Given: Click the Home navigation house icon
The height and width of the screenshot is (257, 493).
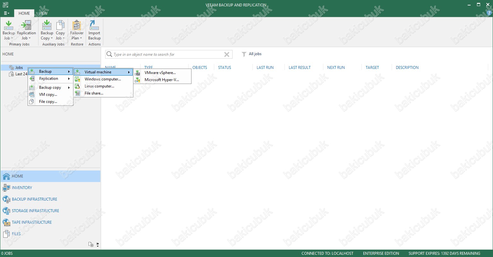Looking at the screenshot, I should coord(6,176).
